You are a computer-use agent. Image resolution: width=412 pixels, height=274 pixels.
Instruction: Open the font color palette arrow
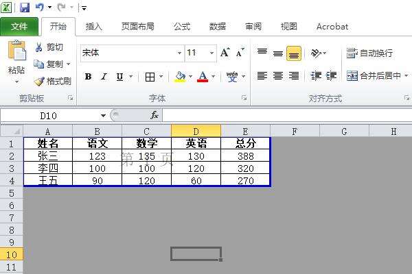[x=213, y=77]
